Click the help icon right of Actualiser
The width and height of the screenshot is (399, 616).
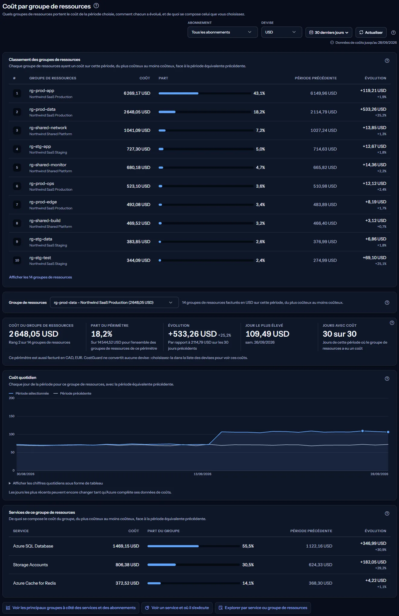point(393,33)
